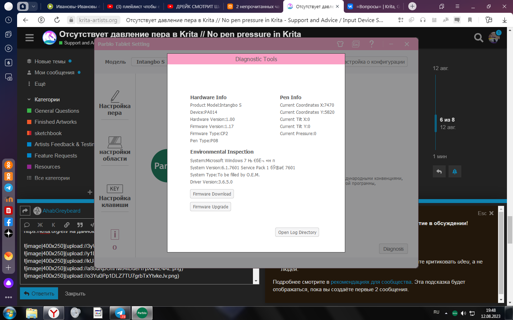This screenshot has height=320, width=513.
Task: Click the En language icon in the Parblo title bar
Action: [356, 44]
